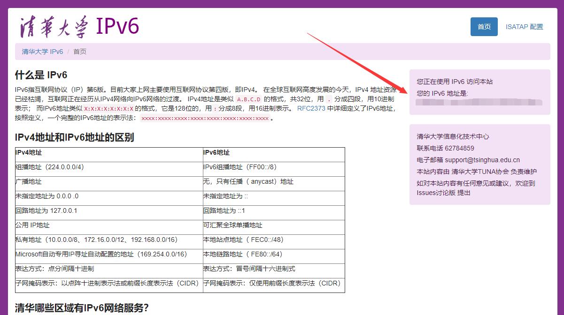The height and width of the screenshot is (315, 564).
Task: Click the IPv6组播地址 (FF00::/8) cell
Action: click(274, 169)
